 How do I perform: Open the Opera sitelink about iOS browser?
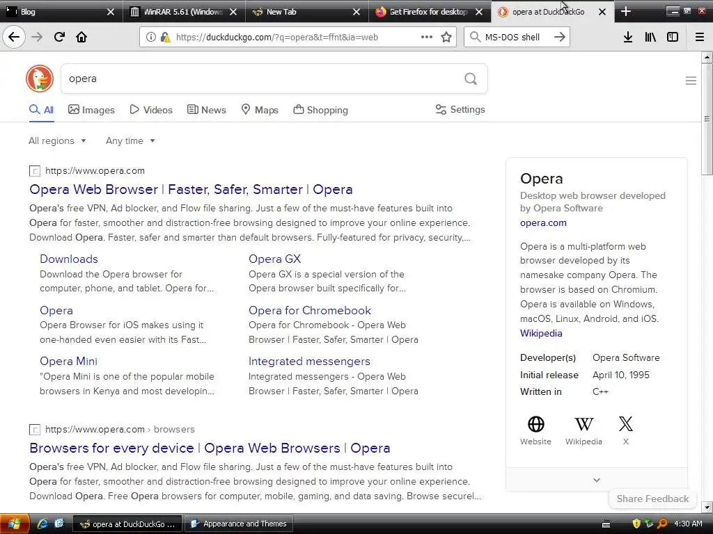[56, 311]
